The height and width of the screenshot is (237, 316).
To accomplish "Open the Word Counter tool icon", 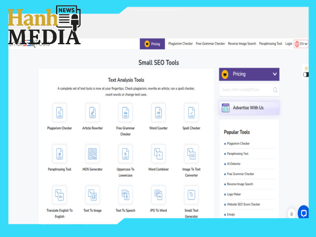I will coord(158,113).
